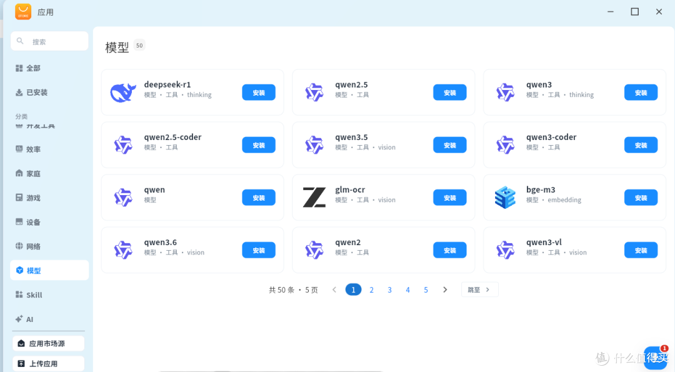Click the bge-m3 blue cube icon
Screen dimensions: 675x372
[506, 198]
